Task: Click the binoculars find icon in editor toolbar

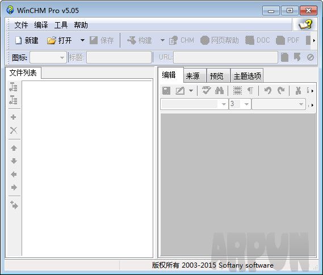Action: (219, 91)
